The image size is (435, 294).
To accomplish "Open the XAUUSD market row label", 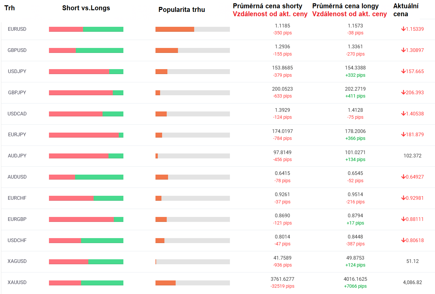I will [x=17, y=282].
